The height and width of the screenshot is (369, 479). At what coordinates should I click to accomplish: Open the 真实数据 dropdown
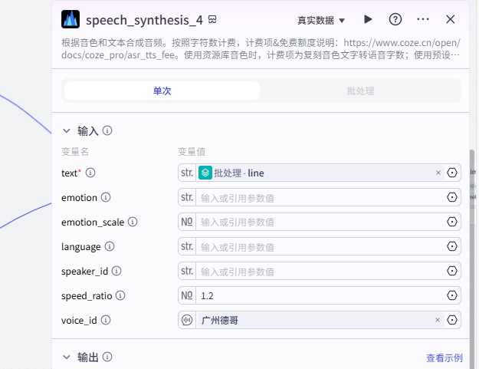coord(321,20)
